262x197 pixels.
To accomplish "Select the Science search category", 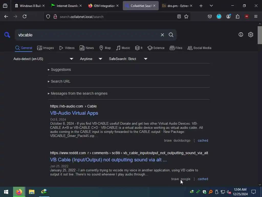I will pos(156,48).
